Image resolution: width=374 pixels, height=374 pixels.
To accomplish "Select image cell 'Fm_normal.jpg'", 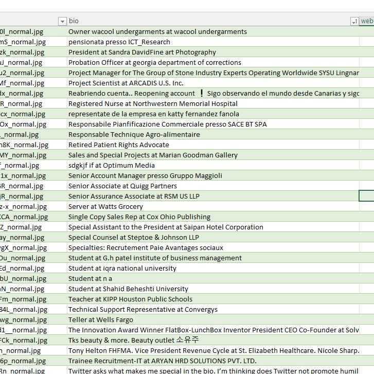I will click(33, 299).
